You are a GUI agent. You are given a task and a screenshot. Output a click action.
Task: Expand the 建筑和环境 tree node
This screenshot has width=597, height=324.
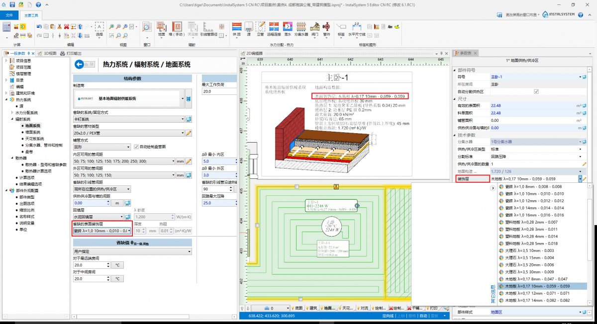(x=6, y=93)
